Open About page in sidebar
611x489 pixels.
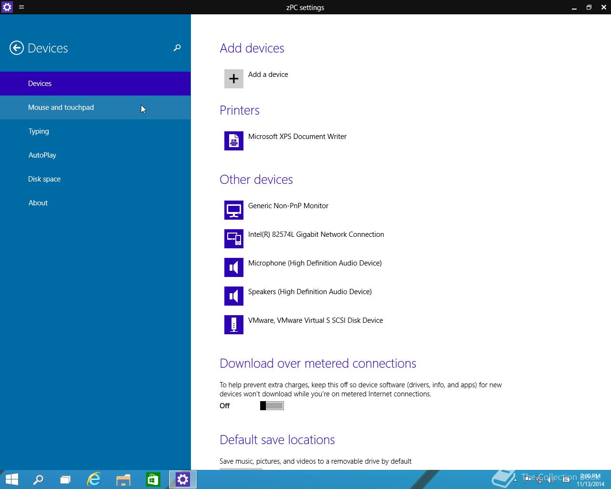[x=95, y=203]
